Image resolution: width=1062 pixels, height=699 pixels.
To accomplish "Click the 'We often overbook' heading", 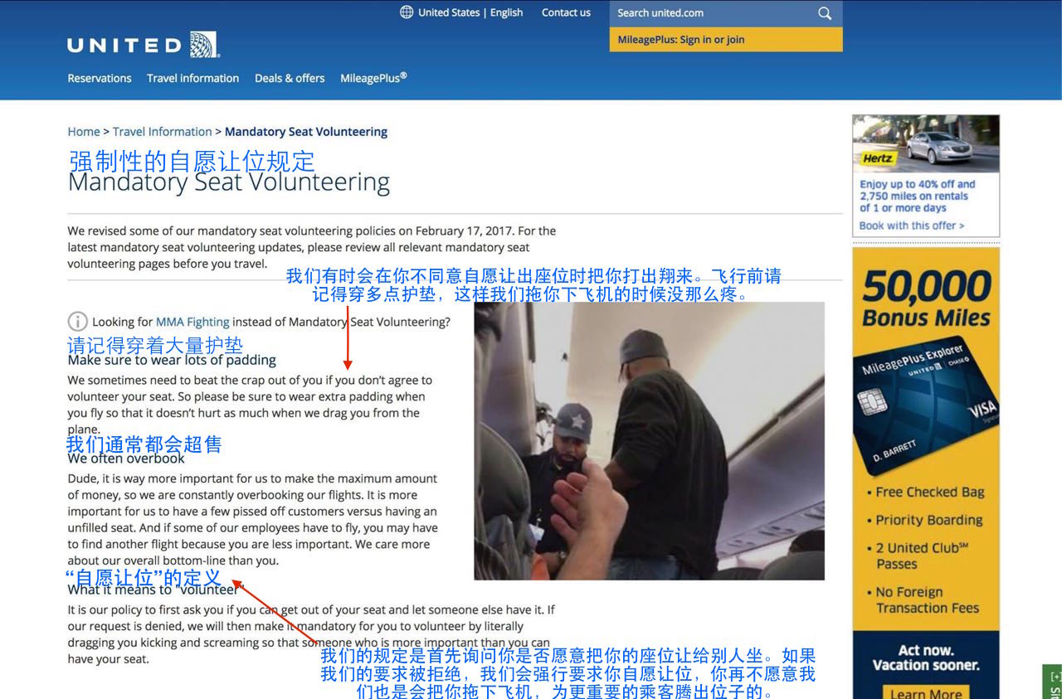I will (x=126, y=458).
